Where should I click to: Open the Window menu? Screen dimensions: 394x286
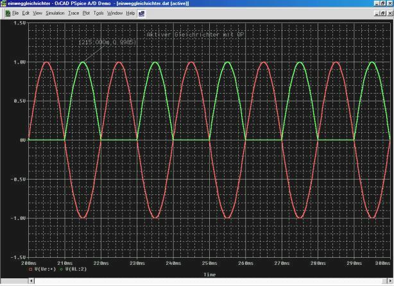coord(115,13)
